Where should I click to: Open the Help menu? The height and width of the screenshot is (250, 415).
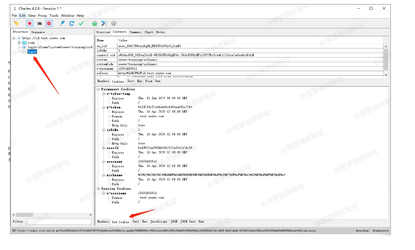pos(80,16)
